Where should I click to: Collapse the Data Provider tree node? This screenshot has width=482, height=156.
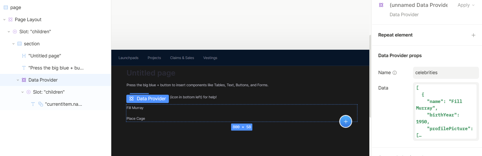pyautogui.click(x=18, y=80)
